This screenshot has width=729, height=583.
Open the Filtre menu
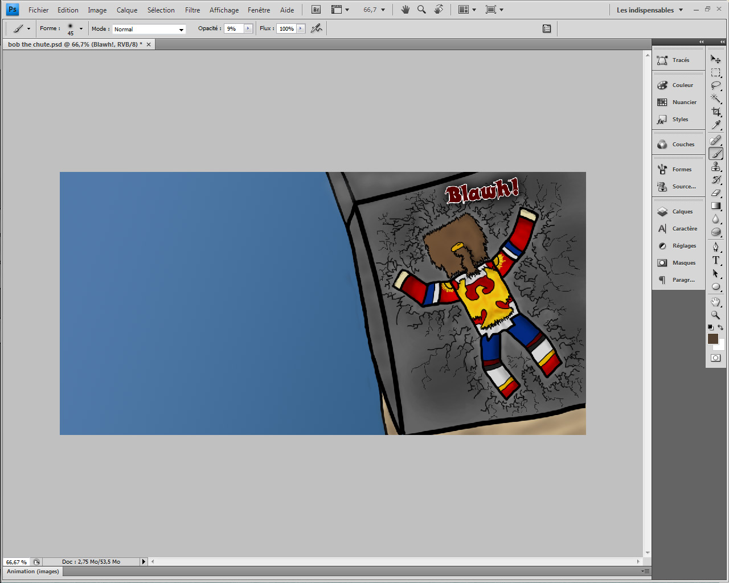pyautogui.click(x=193, y=10)
